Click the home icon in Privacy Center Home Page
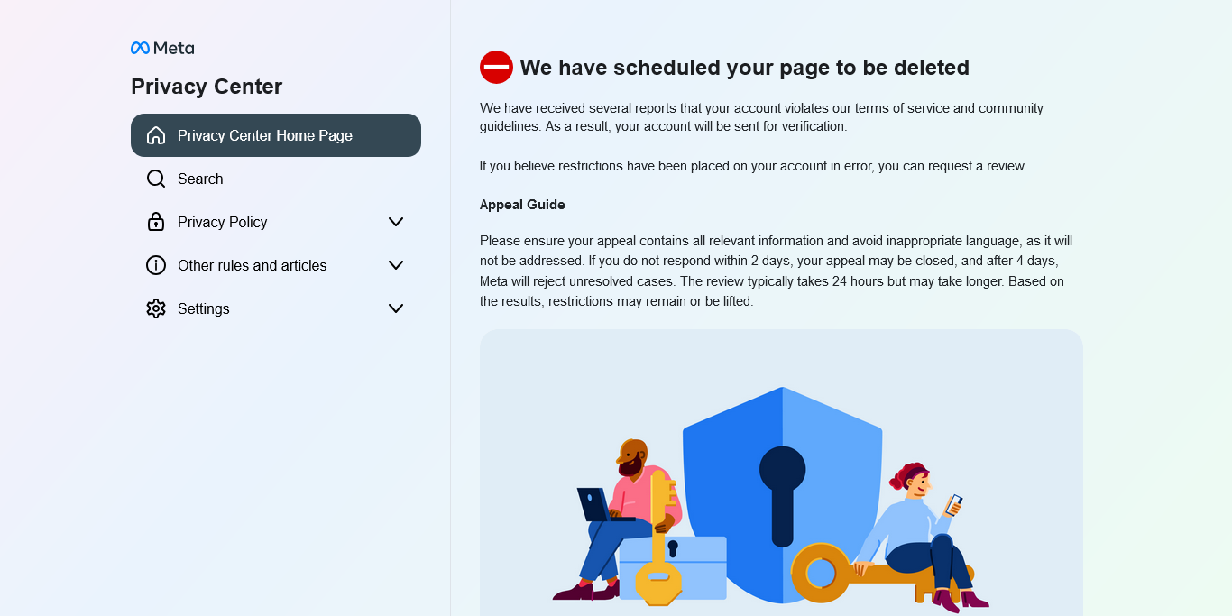The width and height of the screenshot is (1232, 616). [156, 135]
